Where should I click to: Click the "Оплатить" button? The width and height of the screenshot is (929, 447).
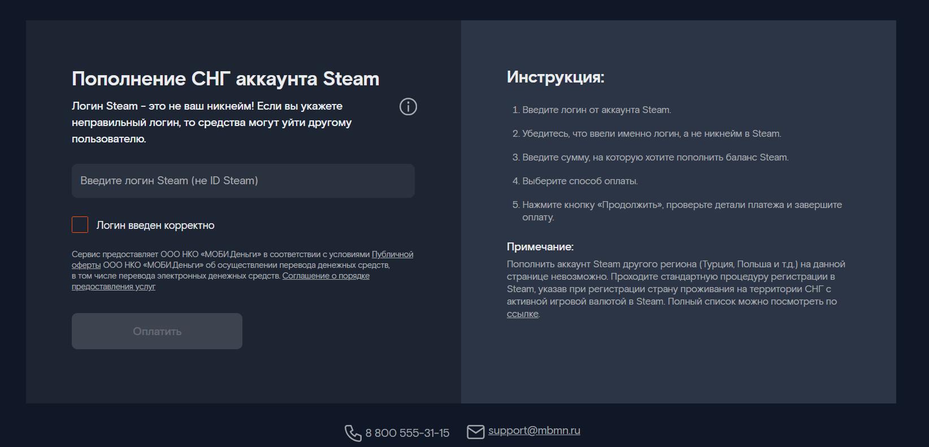pos(157,331)
